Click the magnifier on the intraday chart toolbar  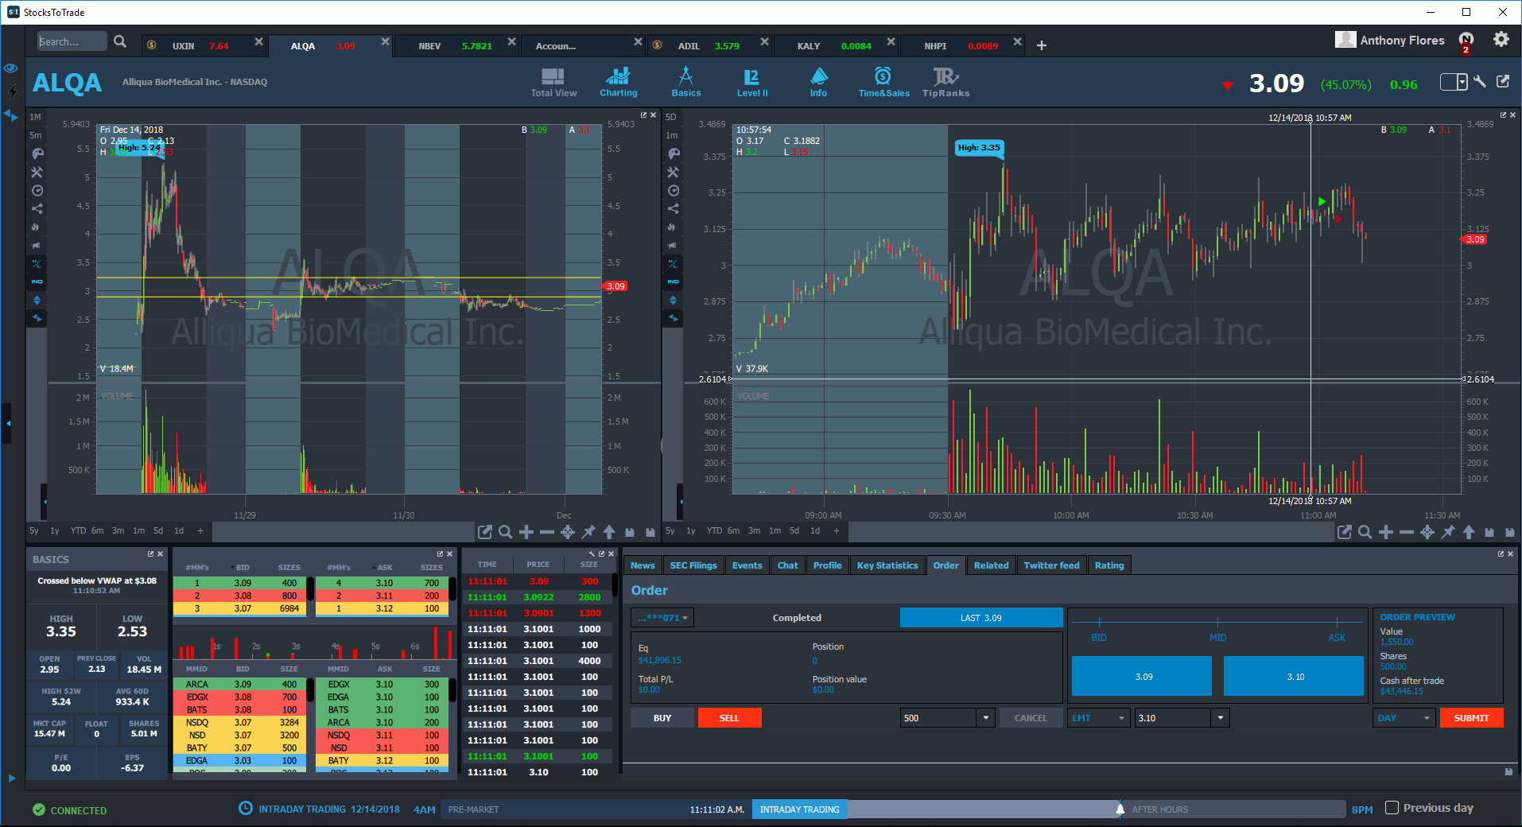[x=1365, y=532]
